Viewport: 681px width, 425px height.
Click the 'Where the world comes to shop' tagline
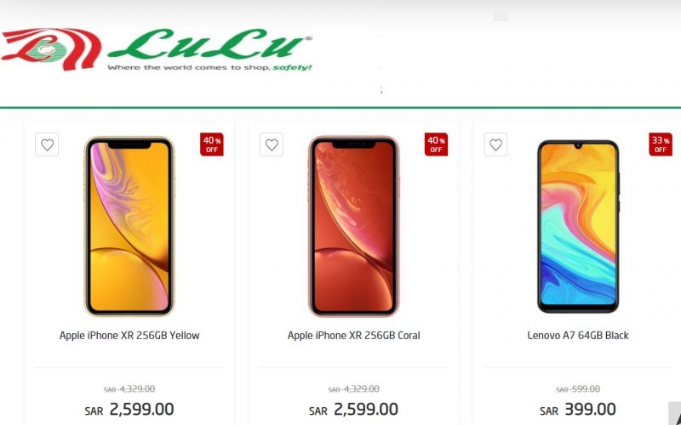209,68
